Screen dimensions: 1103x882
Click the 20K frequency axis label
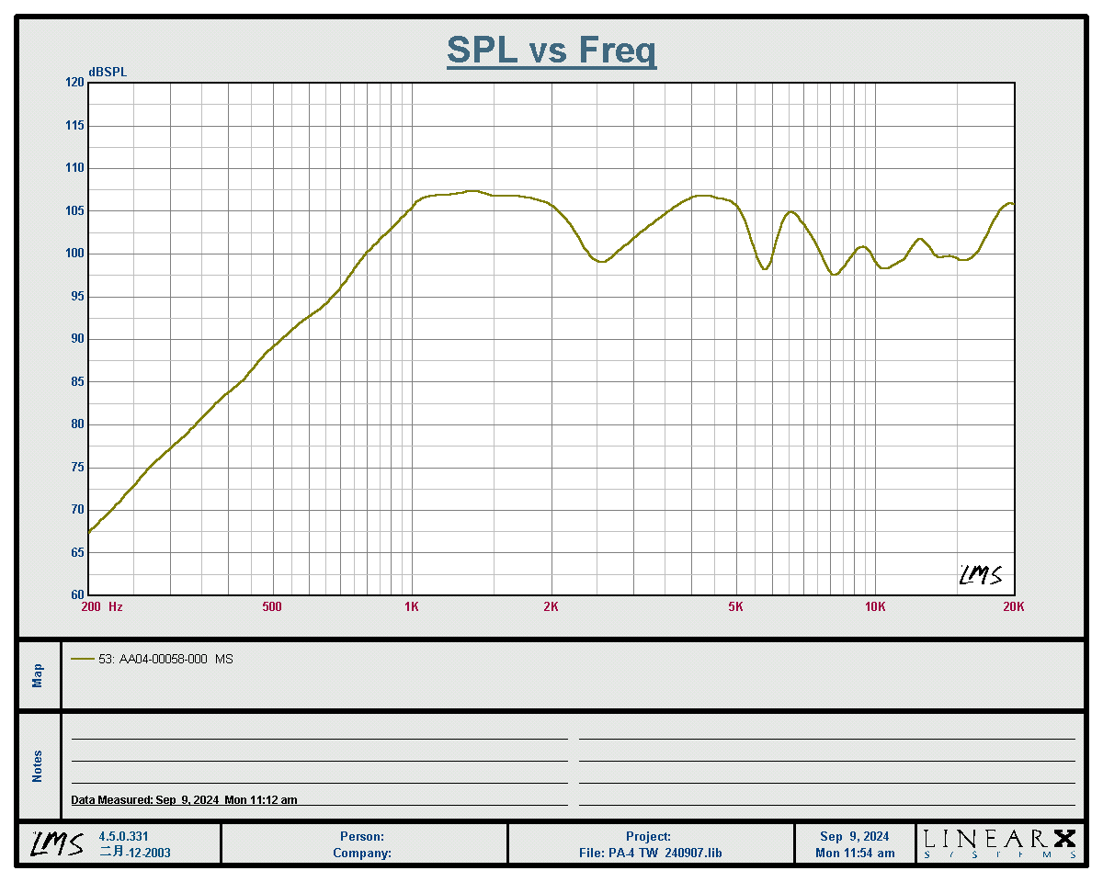point(1013,606)
